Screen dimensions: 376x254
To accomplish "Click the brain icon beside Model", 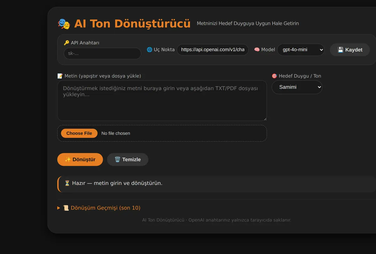I will pyautogui.click(x=257, y=49).
